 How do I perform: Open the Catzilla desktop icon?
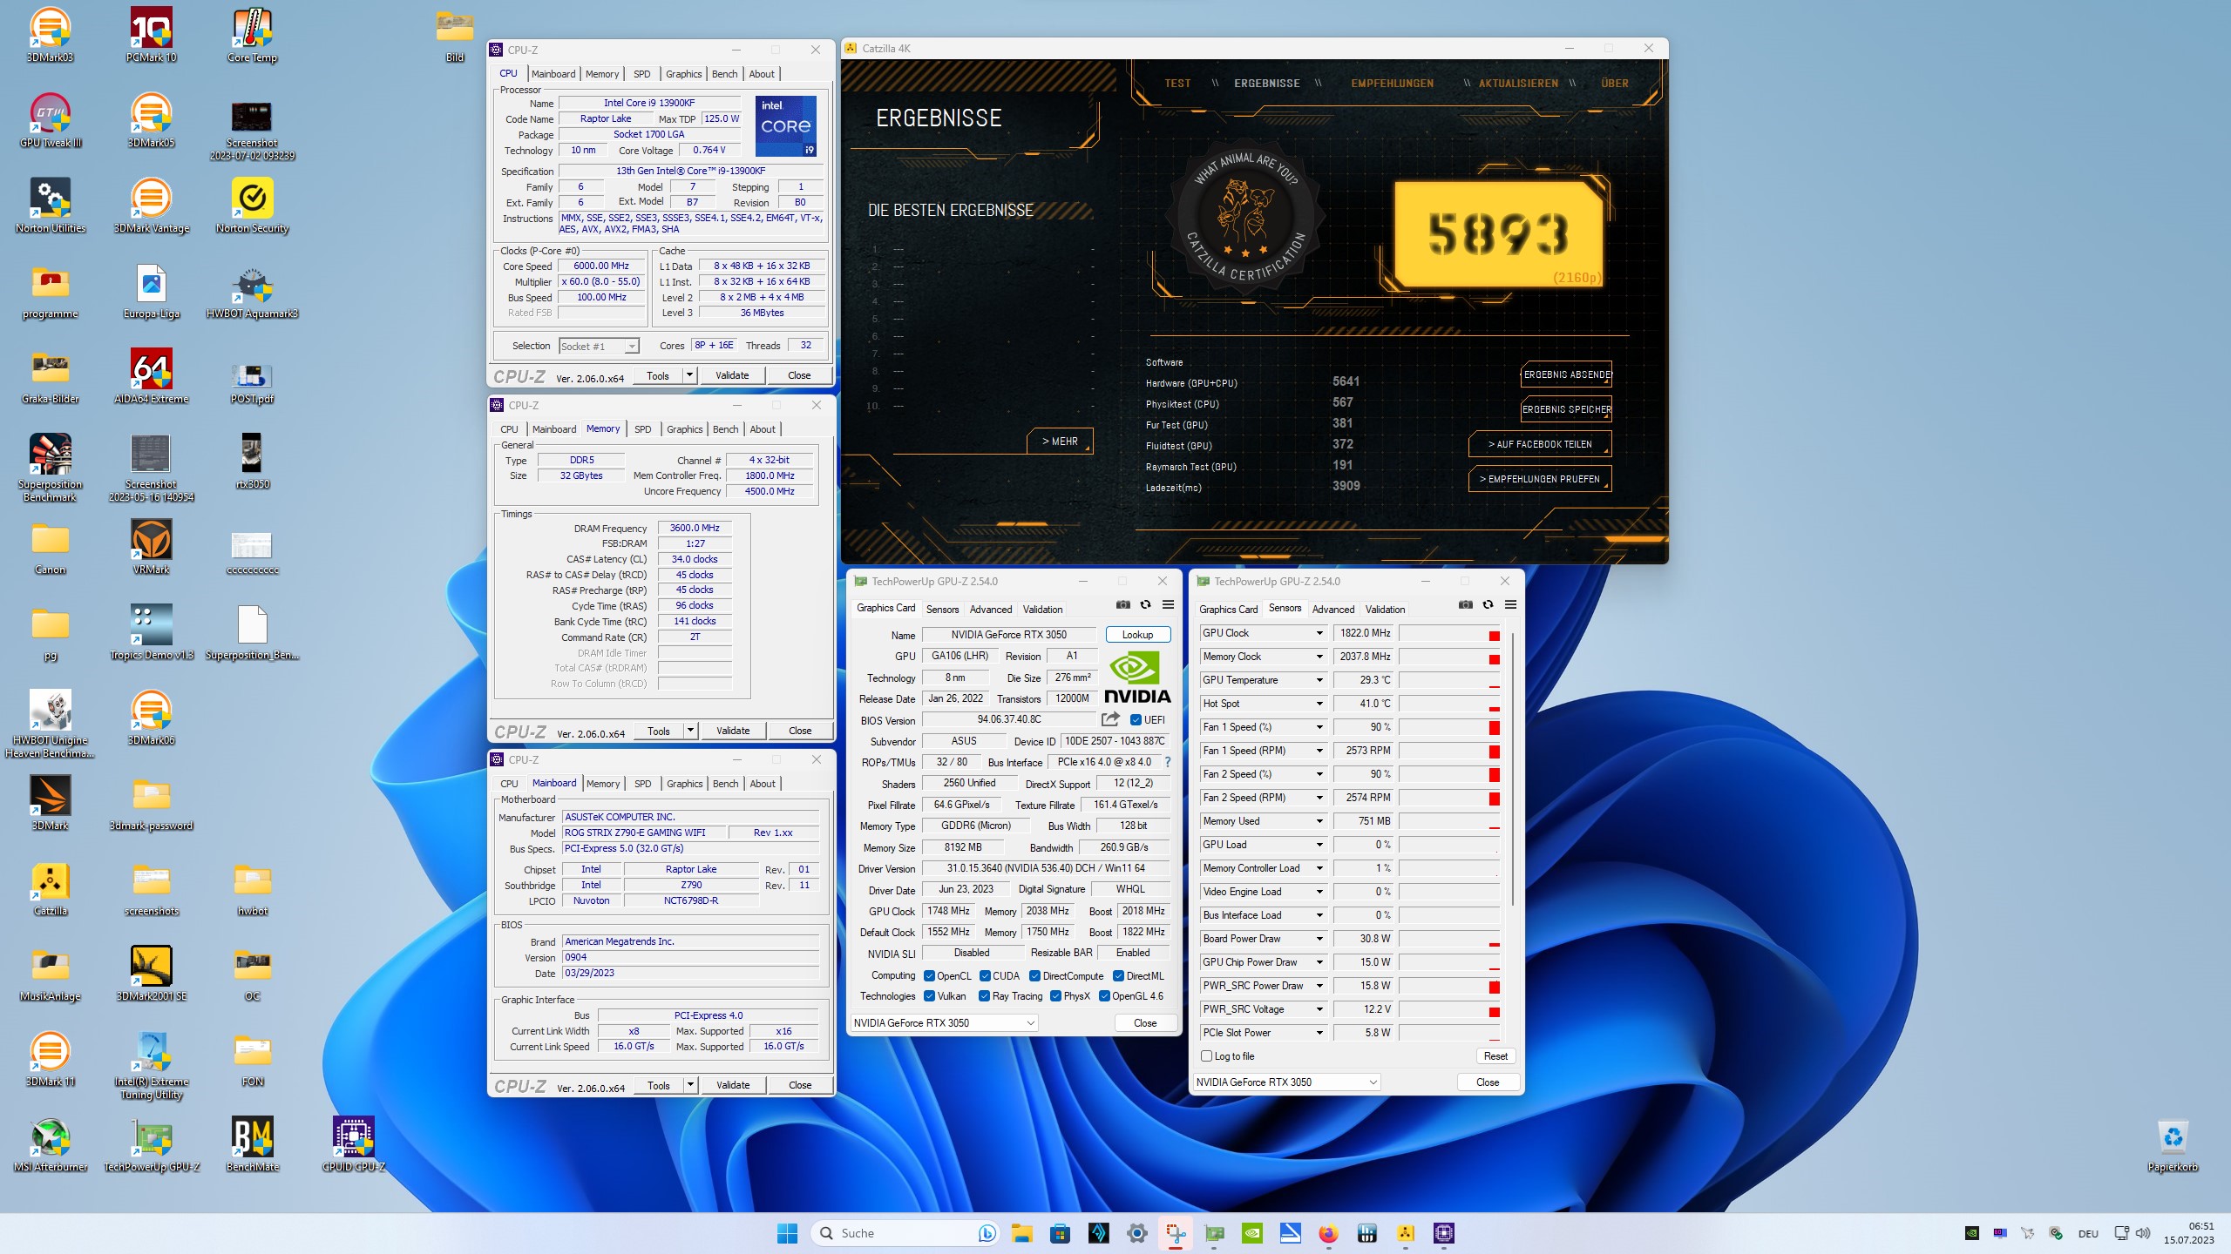(x=50, y=889)
